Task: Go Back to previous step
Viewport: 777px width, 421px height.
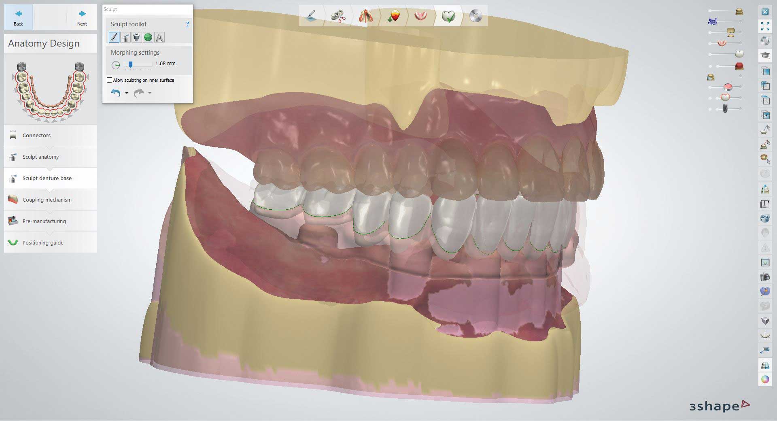Action: (x=18, y=18)
